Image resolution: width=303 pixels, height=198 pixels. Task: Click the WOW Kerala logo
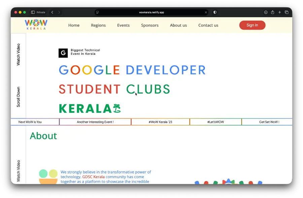(x=36, y=25)
